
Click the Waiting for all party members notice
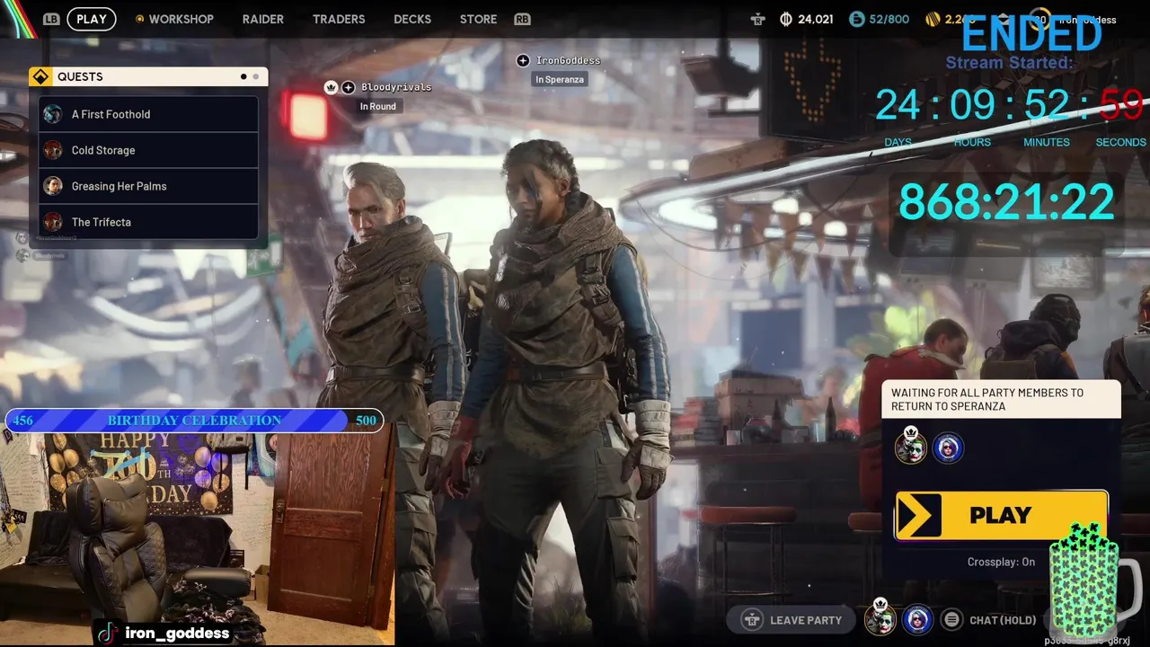point(1001,400)
